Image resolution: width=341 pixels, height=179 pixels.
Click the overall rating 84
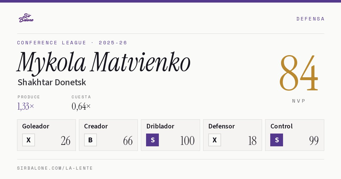299,73
